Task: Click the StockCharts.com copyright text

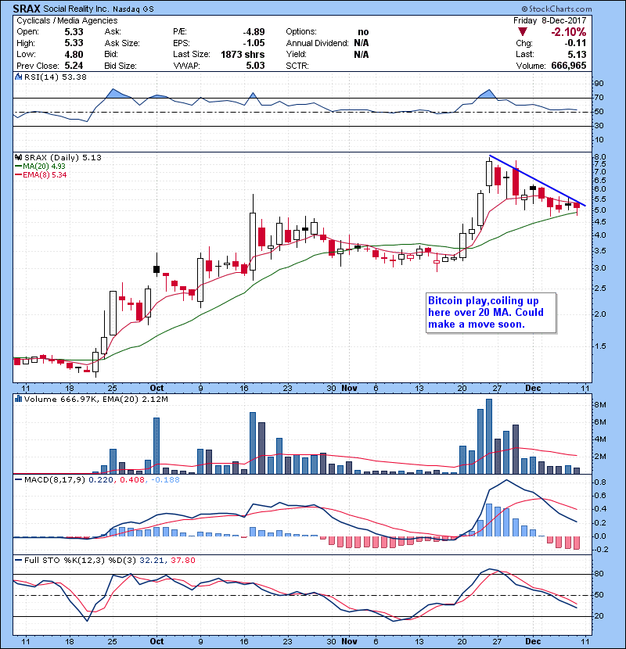Action: tap(556, 9)
